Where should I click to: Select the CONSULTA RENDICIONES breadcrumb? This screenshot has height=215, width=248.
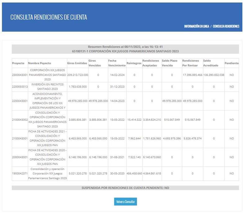226,26
